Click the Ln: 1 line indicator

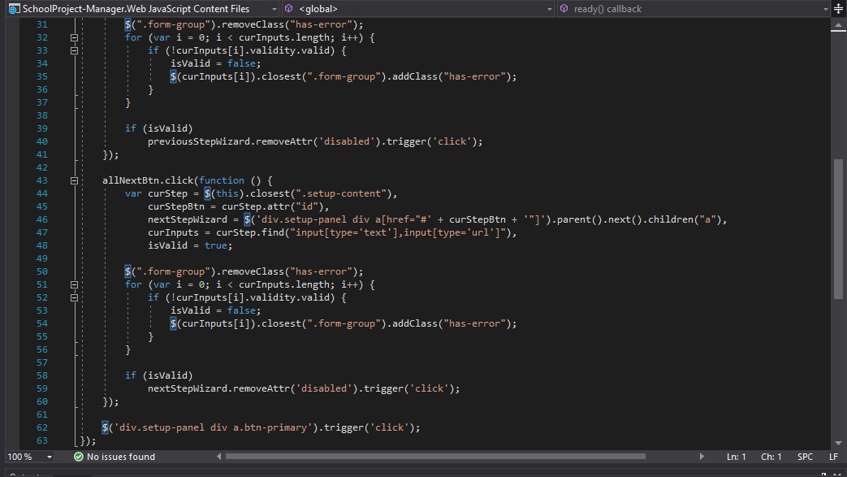coord(737,457)
